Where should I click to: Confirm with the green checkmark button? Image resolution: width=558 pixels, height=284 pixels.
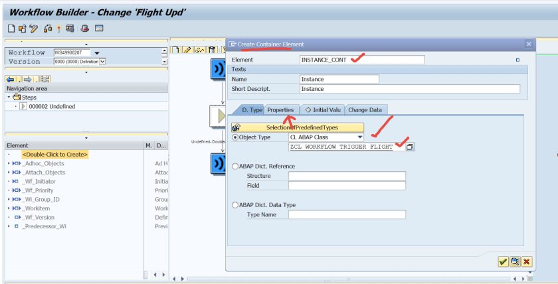[x=503, y=262]
